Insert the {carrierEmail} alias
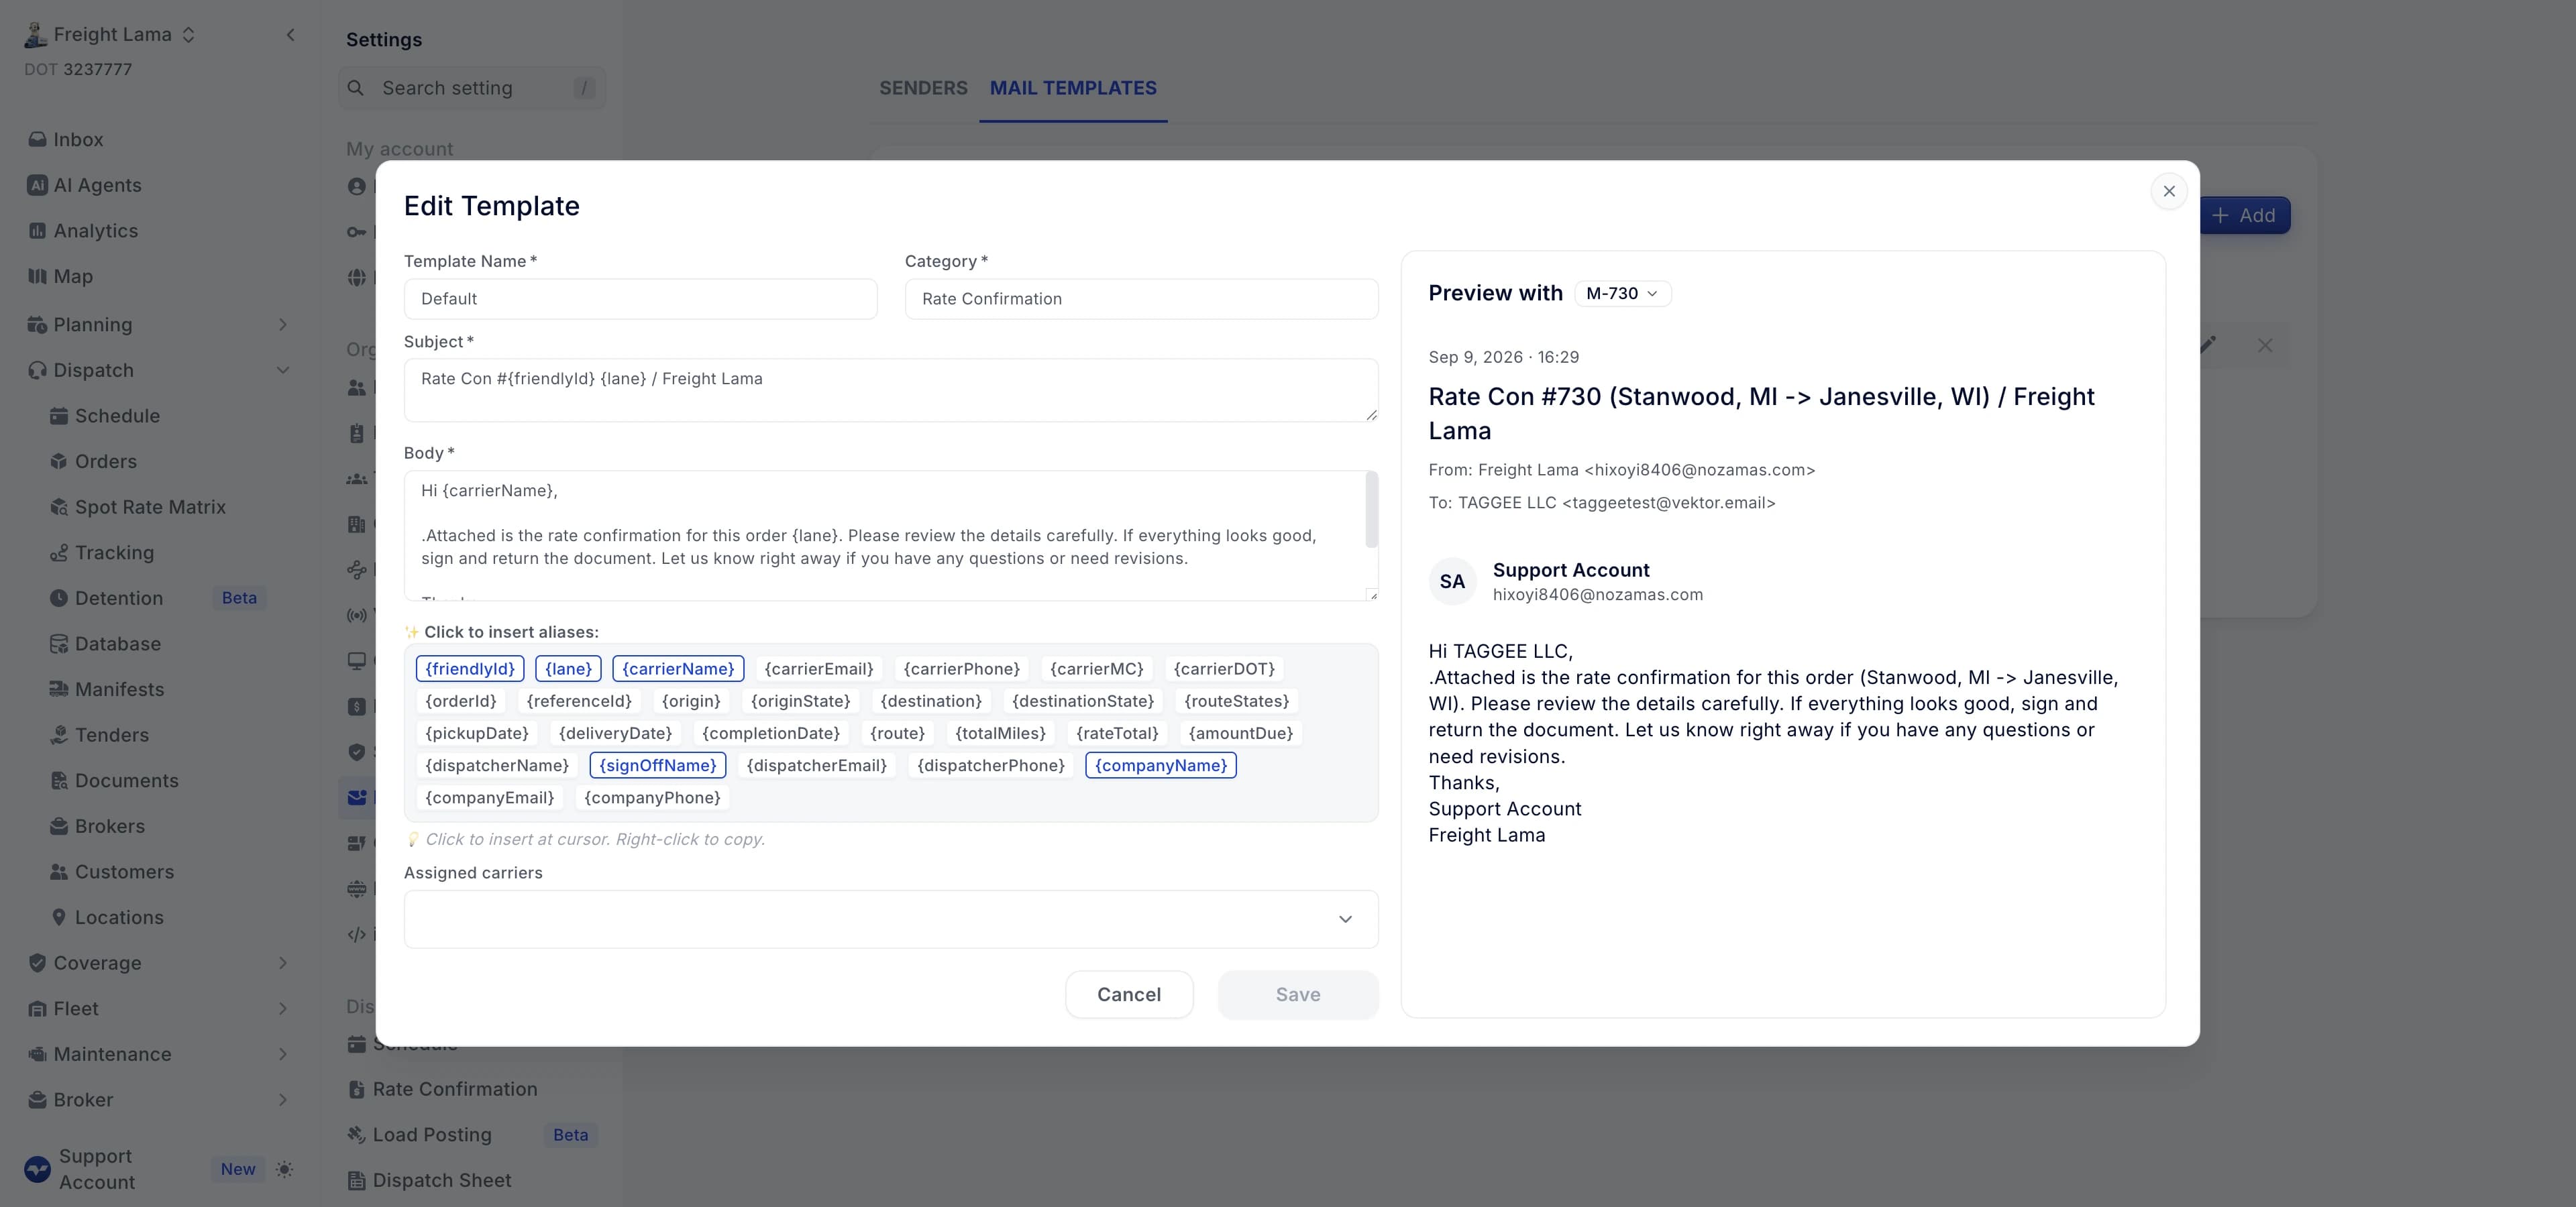The width and height of the screenshot is (2576, 1207). point(818,669)
